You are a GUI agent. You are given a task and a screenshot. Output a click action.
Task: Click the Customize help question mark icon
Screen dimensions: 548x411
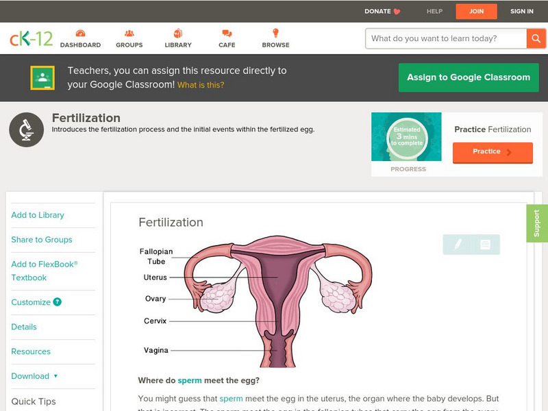tap(58, 302)
